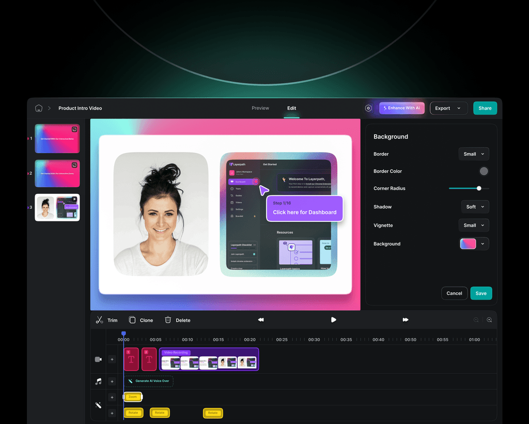Click the effects wand icon on the timeline
Image resolution: width=529 pixels, height=424 pixels.
click(x=98, y=405)
